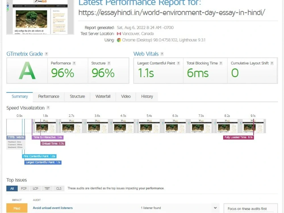The width and height of the screenshot is (284, 213).
Task: Filter top issues by LCP
Action: (35, 188)
